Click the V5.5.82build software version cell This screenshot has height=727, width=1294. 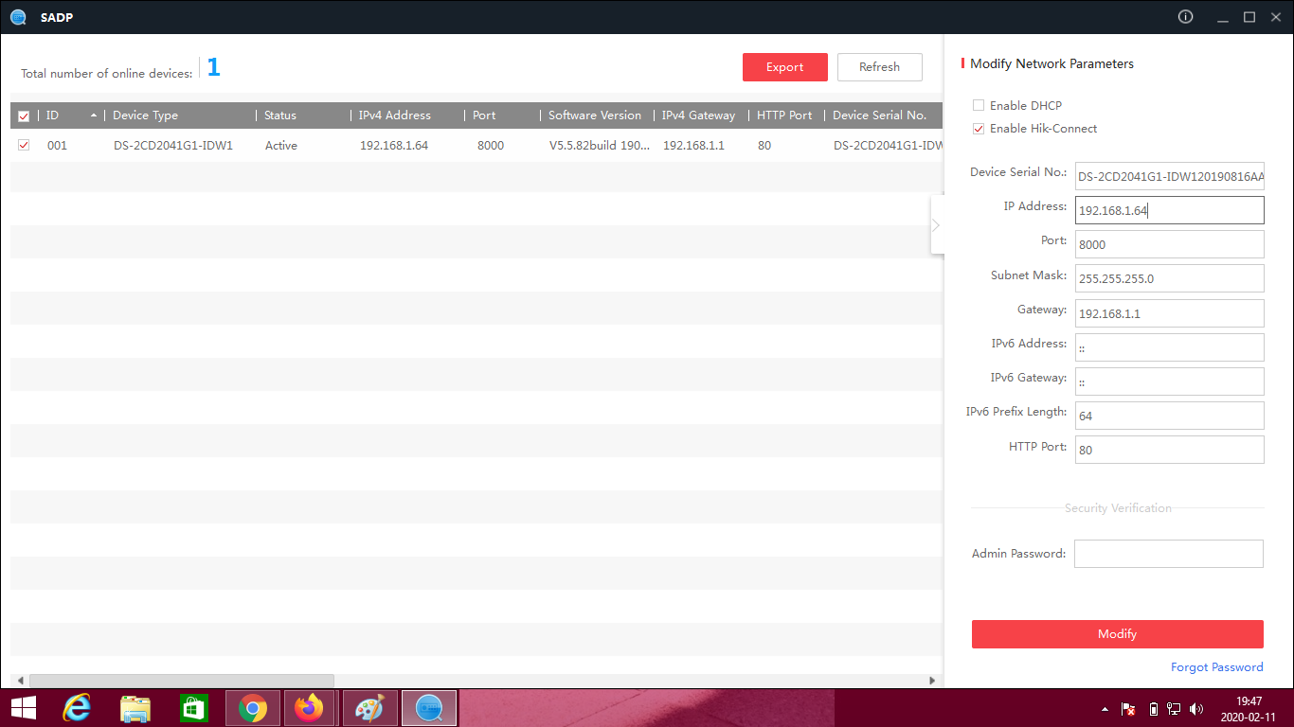[600, 146]
